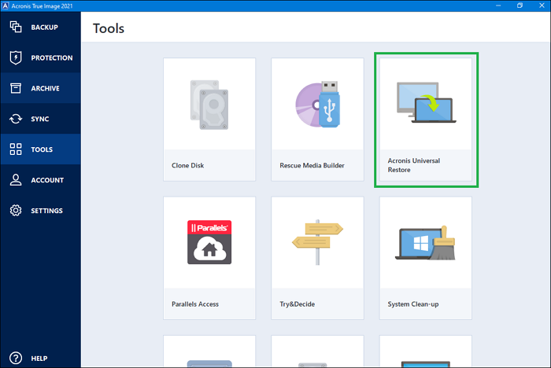
Task: Click the Rescue Media Builder USB icon
Action: click(317, 105)
